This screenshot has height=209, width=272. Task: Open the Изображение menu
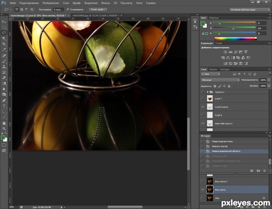click(x=51, y=3)
